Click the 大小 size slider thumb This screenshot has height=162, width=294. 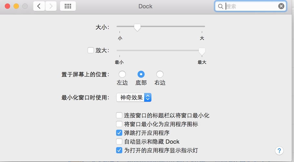[137, 27]
